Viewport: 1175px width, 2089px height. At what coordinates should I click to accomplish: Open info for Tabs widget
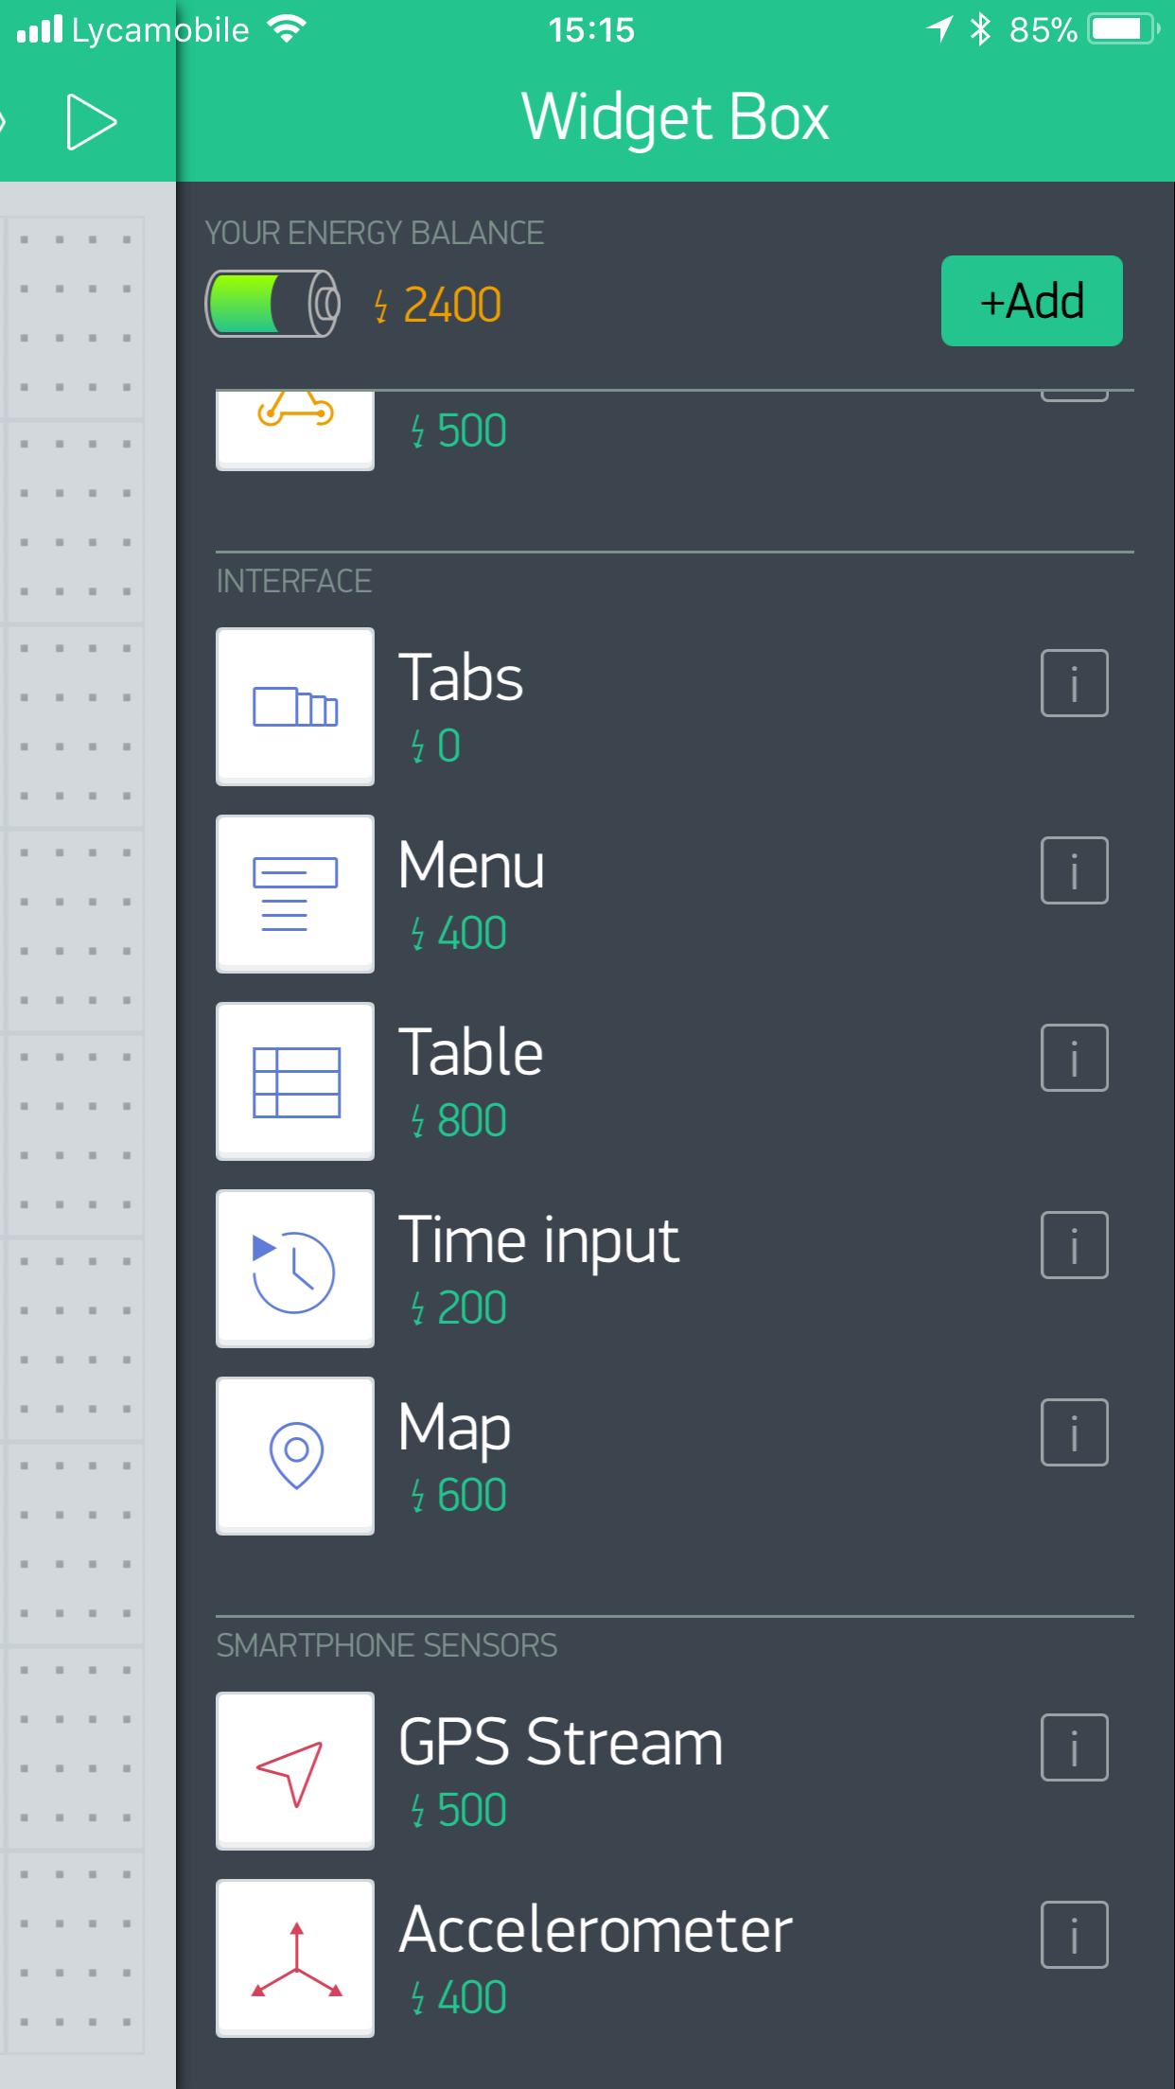point(1074,683)
